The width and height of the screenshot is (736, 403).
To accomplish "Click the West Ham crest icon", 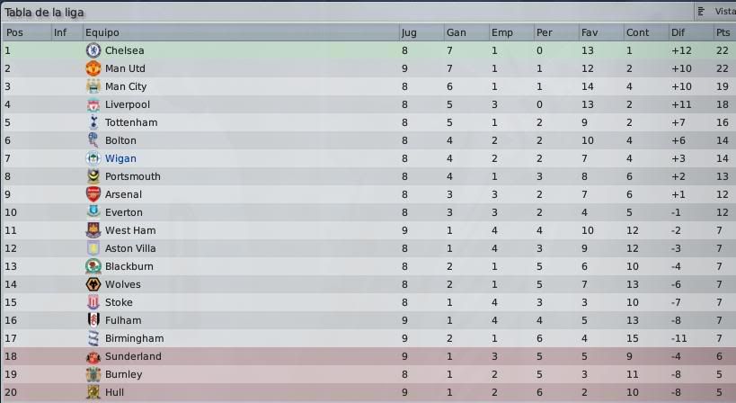I will [x=93, y=230].
